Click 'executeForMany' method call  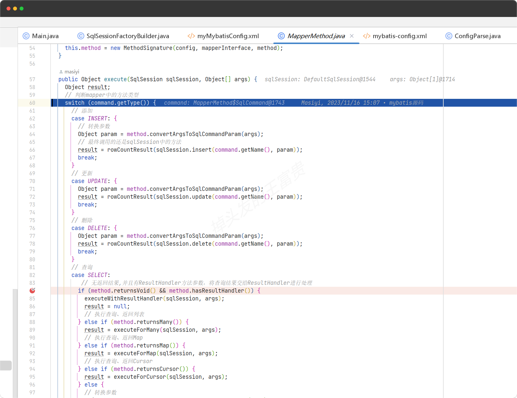coord(137,330)
